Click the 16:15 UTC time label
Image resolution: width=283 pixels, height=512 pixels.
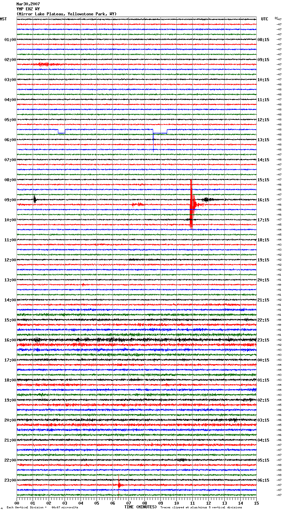[263, 200]
